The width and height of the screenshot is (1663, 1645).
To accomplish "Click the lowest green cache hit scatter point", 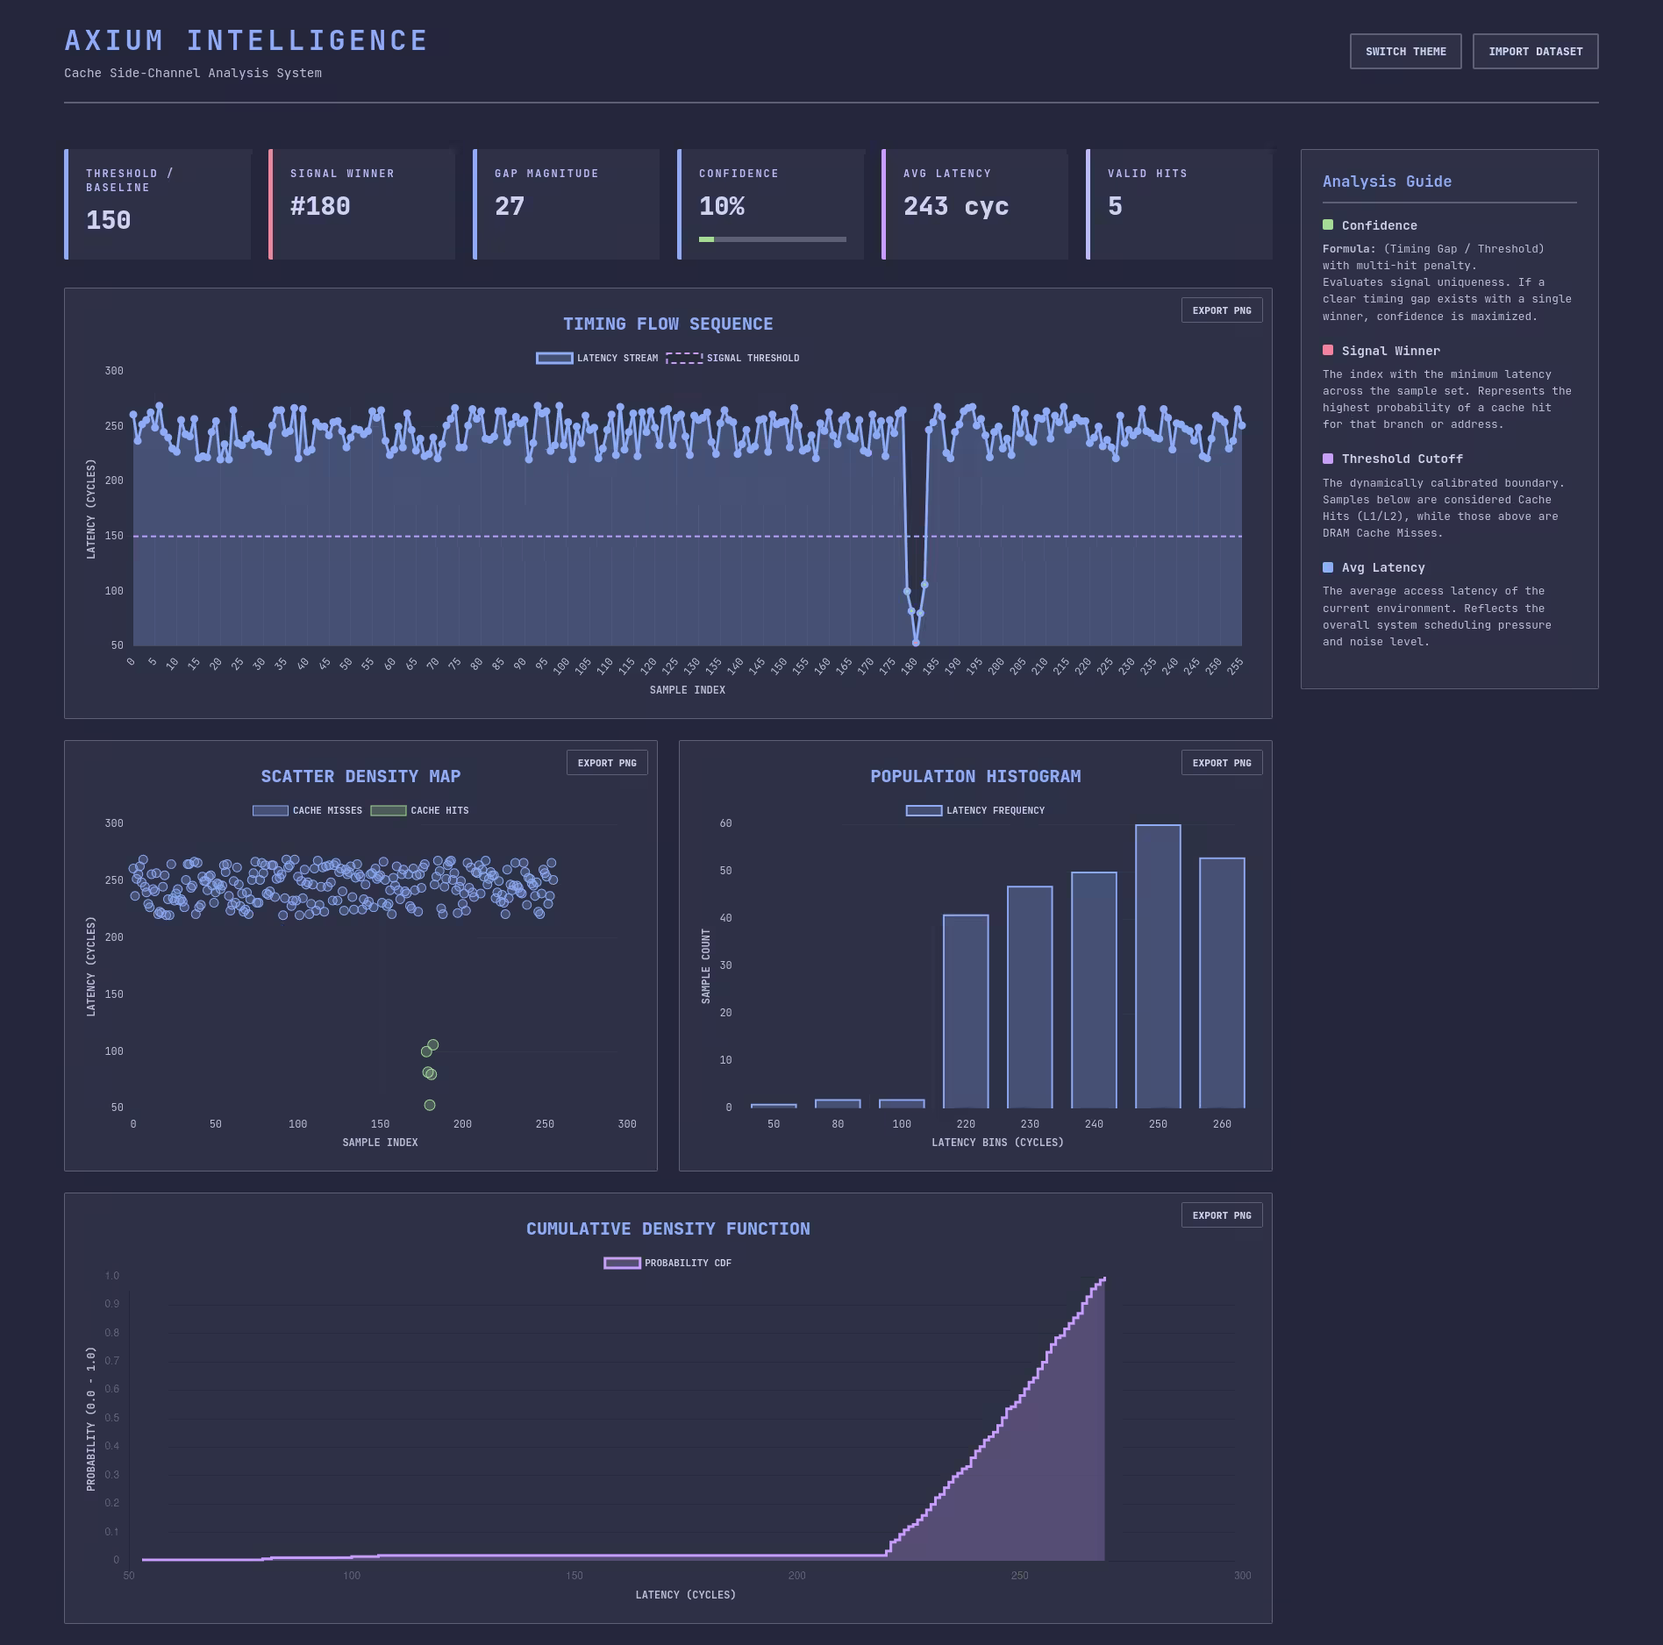I will coord(430,1105).
